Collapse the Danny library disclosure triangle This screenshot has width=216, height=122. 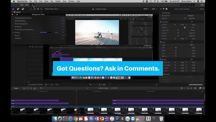pyautogui.click(x=12, y=12)
